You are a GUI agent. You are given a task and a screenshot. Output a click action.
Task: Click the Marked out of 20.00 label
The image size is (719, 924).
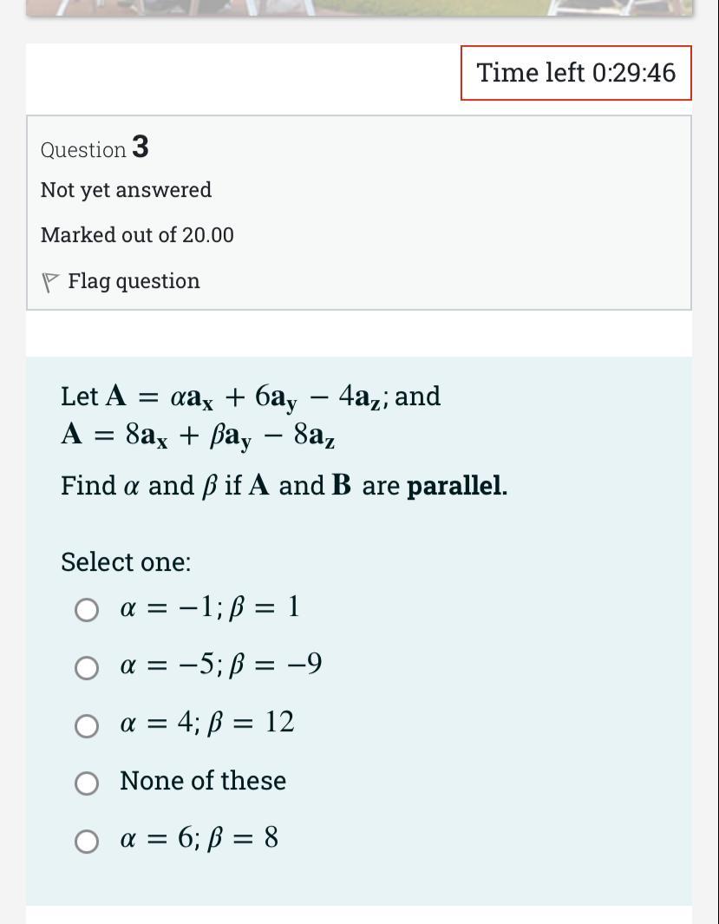[136, 234]
